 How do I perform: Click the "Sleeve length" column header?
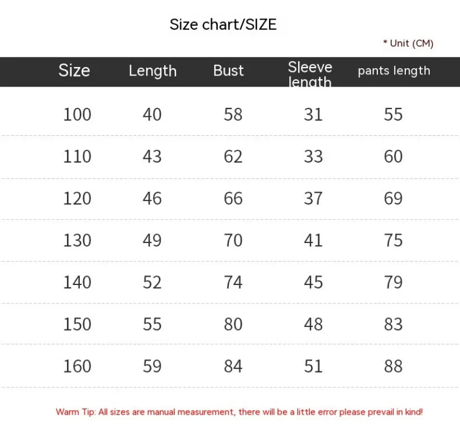310,74
